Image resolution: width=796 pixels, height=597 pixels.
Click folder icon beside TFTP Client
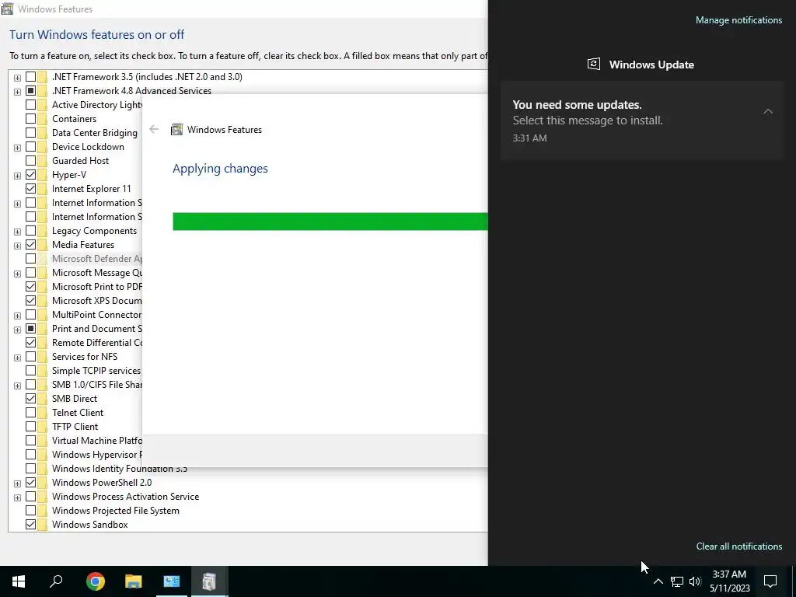(43, 427)
